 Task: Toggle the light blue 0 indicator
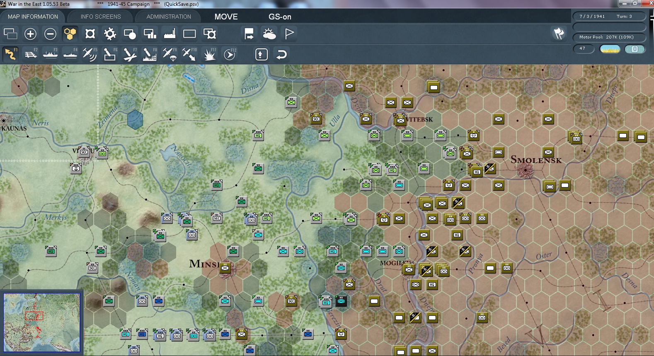tap(635, 49)
